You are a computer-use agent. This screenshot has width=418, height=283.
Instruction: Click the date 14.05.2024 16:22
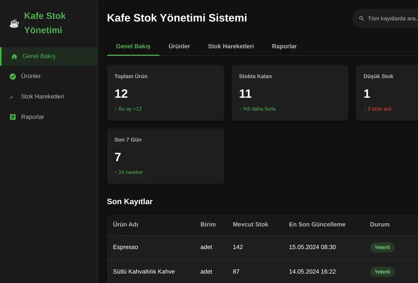312,271
